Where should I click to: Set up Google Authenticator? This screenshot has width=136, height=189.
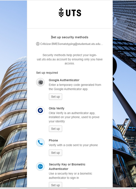[x=55, y=97]
